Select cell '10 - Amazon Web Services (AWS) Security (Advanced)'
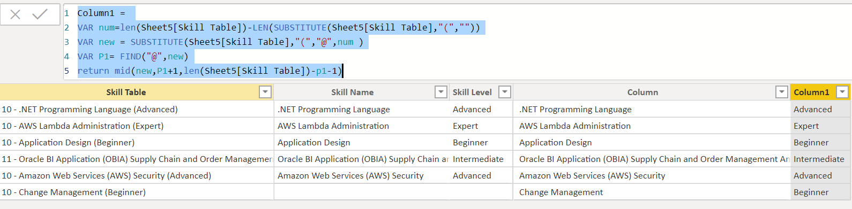Viewport: 852px width, 209px height. 137,175
